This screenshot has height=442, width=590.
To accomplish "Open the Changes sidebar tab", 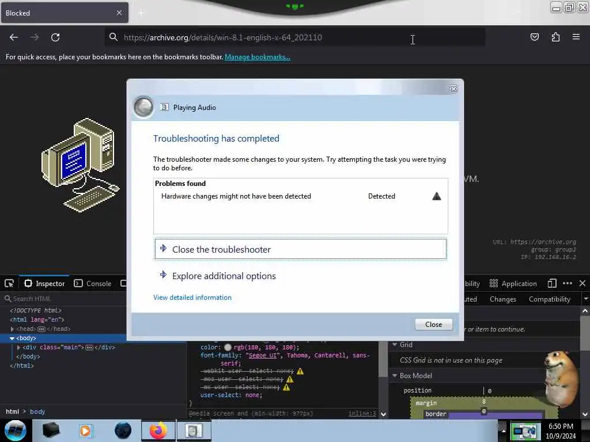I will [x=502, y=299].
